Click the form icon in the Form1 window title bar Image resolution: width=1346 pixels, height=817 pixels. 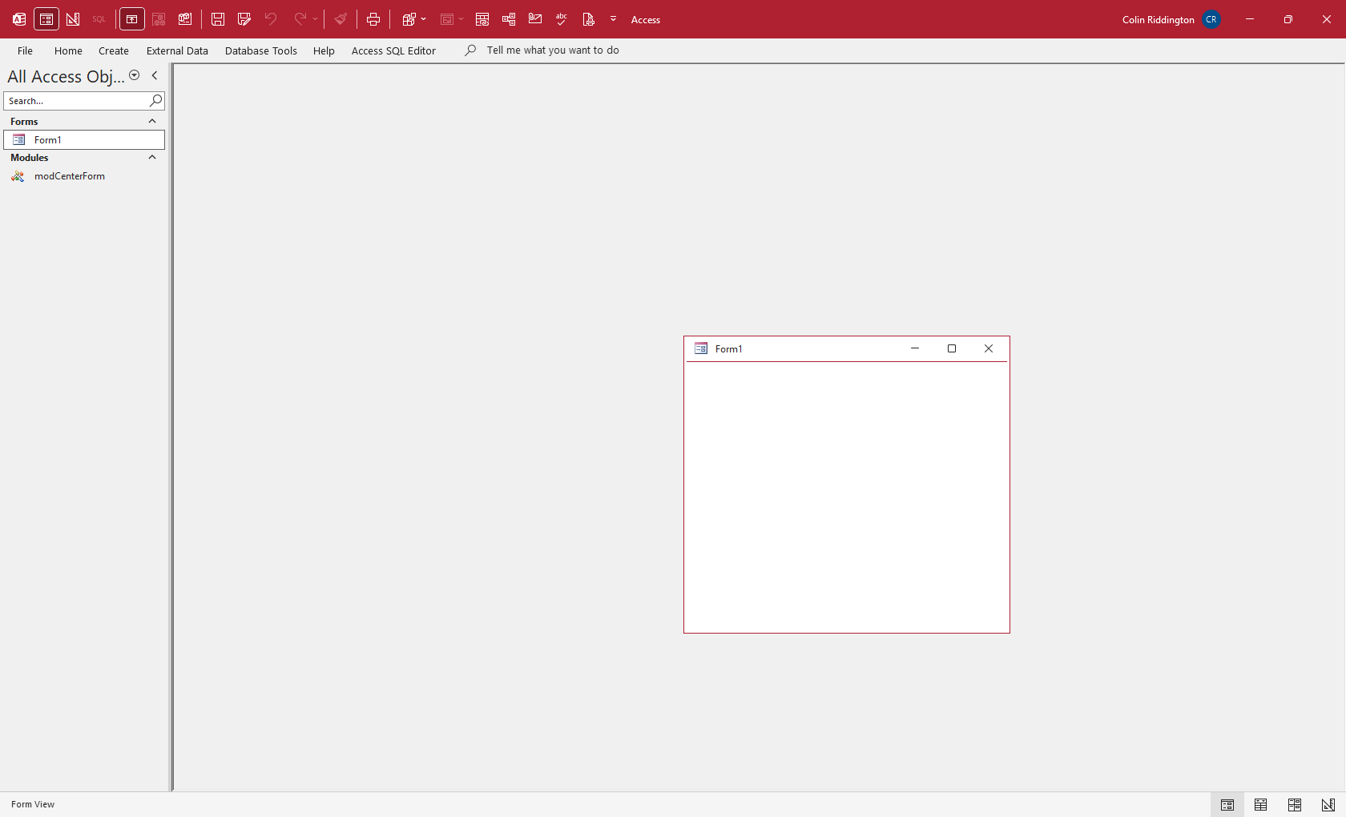tap(701, 348)
